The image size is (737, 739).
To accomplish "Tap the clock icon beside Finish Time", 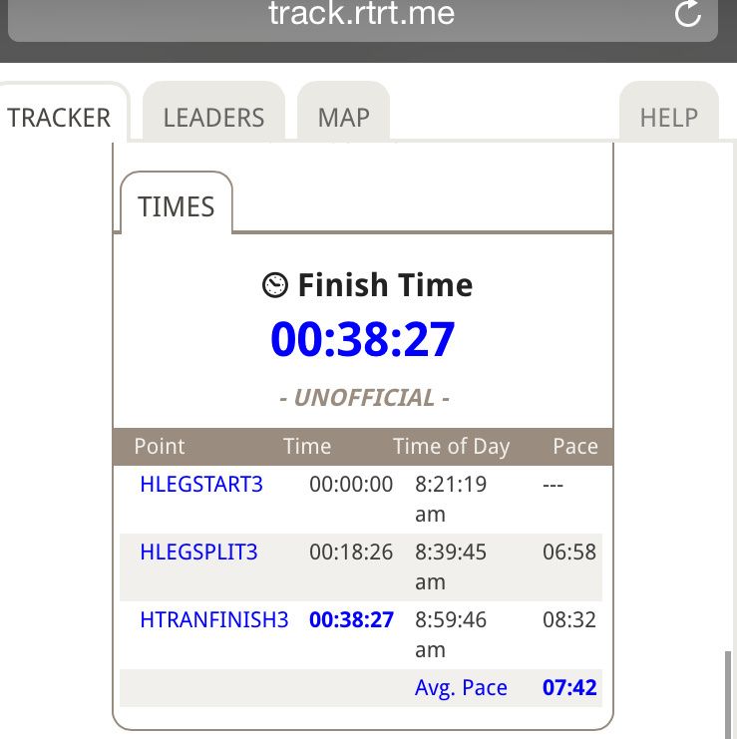I will coord(275,286).
